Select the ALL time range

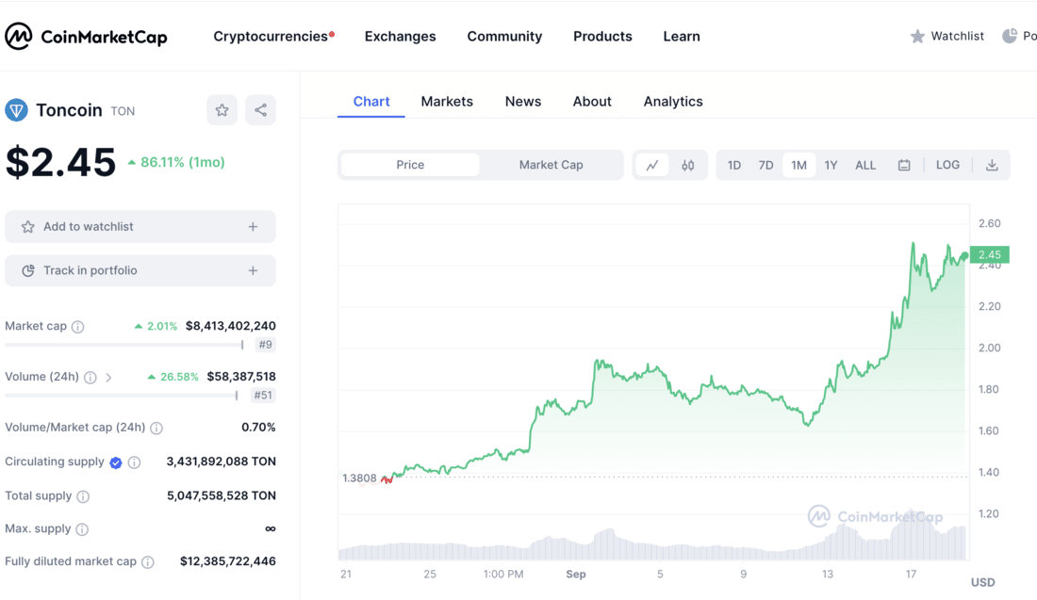[x=865, y=165]
